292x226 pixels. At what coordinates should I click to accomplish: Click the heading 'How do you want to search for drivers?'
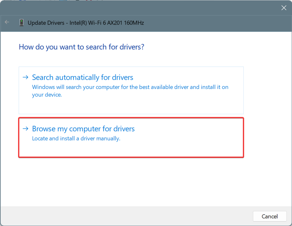pyautogui.click(x=81, y=47)
